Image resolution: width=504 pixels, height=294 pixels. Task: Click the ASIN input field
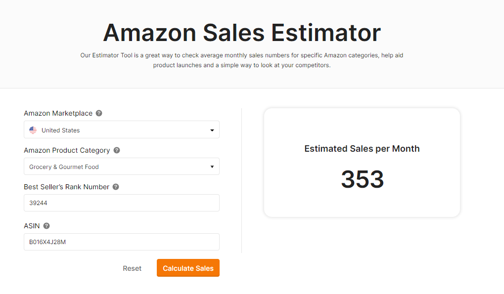pos(122,242)
